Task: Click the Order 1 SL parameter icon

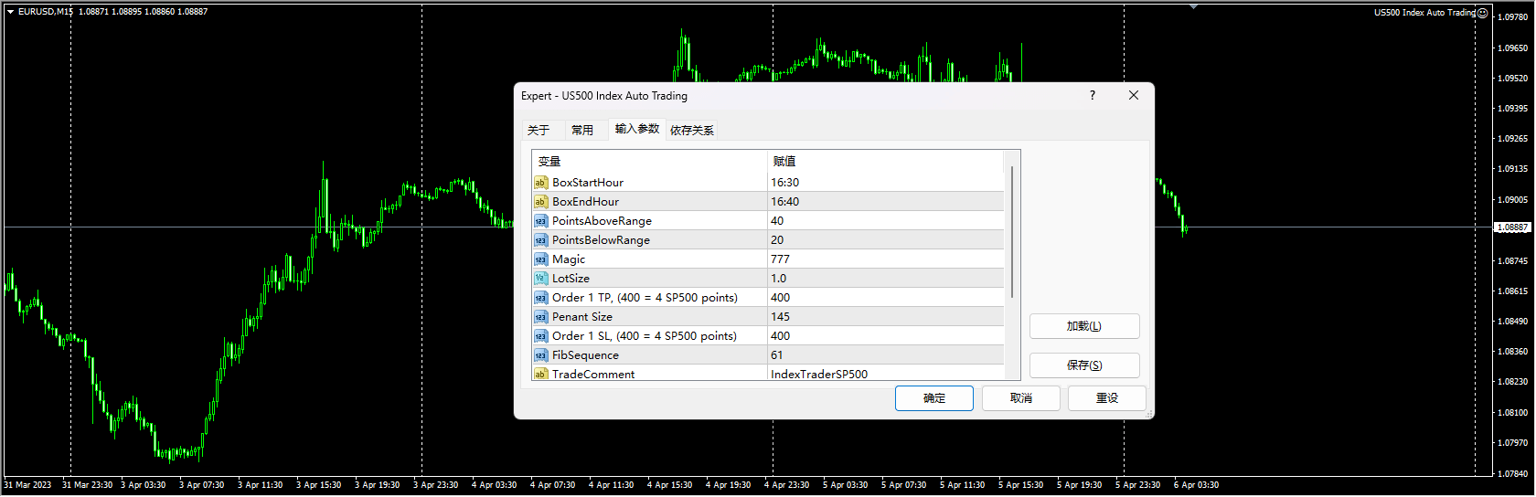Action: click(x=540, y=336)
